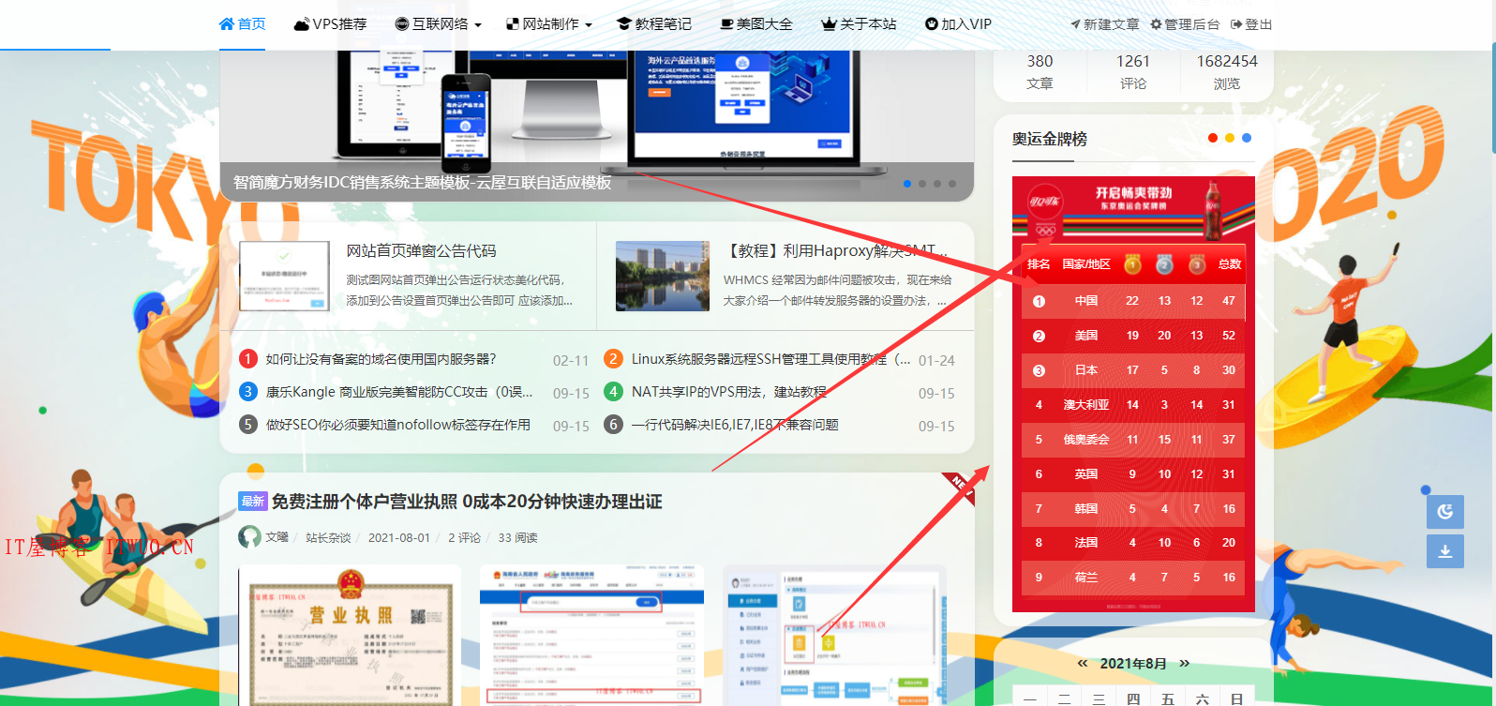
Task: Click the yellow dot in 奥运金牌榜 header
Action: (x=1230, y=138)
